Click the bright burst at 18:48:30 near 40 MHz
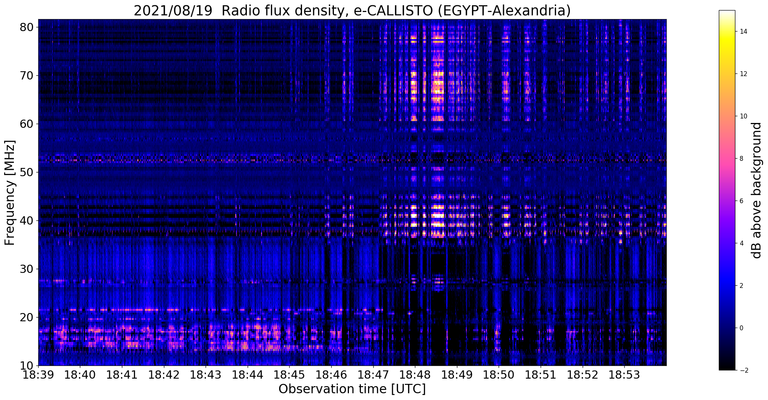This screenshot has width=768, height=400. [437, 216]
